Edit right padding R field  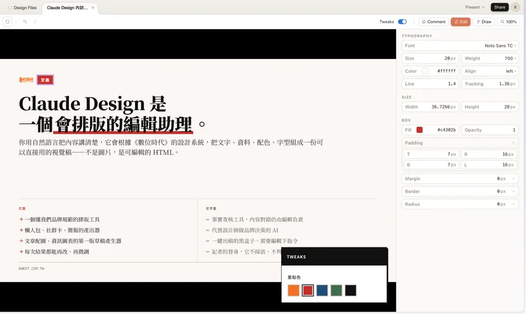click(489, 154)
